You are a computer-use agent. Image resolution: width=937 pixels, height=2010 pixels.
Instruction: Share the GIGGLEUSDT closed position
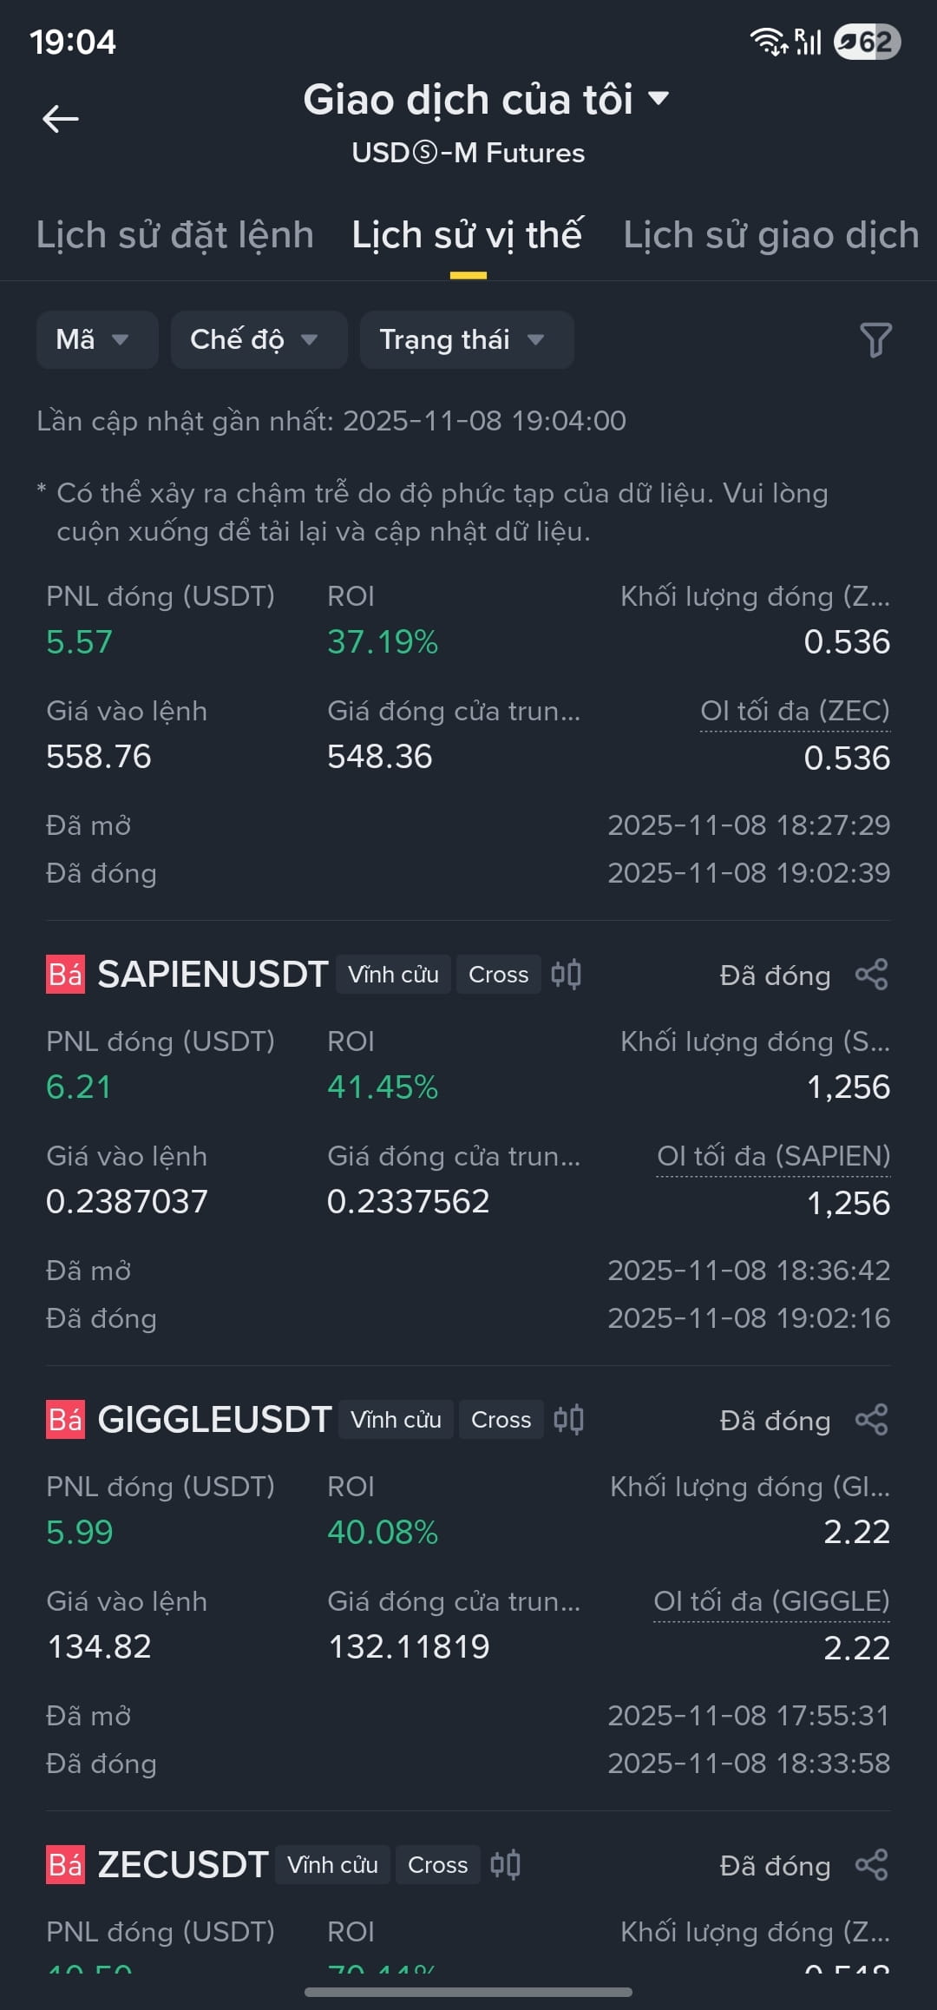pyautogui.click(x=871, y=1420)
